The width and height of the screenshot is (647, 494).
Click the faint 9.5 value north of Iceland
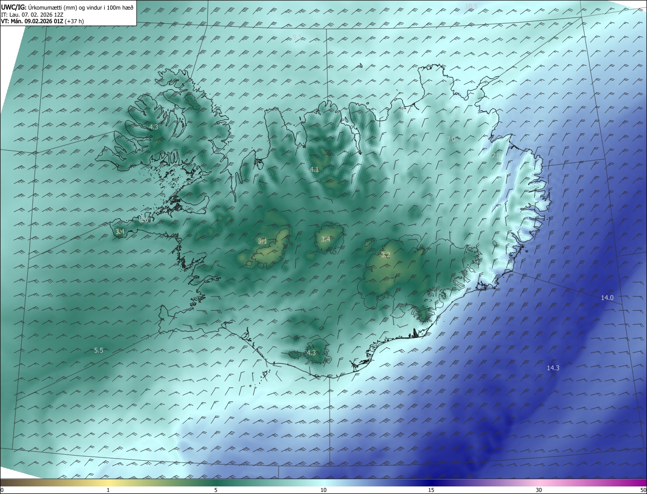point(297,37)
